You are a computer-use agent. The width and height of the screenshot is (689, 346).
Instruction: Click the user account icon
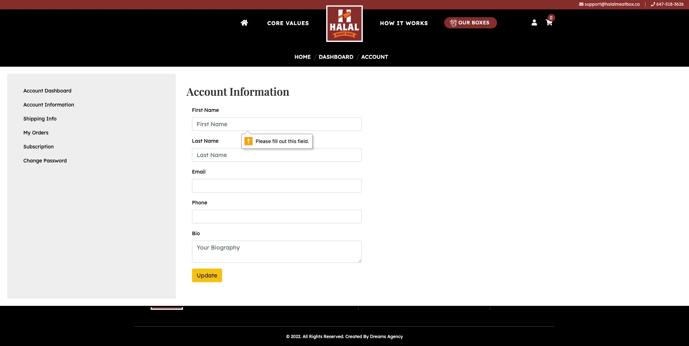point(534,22)
